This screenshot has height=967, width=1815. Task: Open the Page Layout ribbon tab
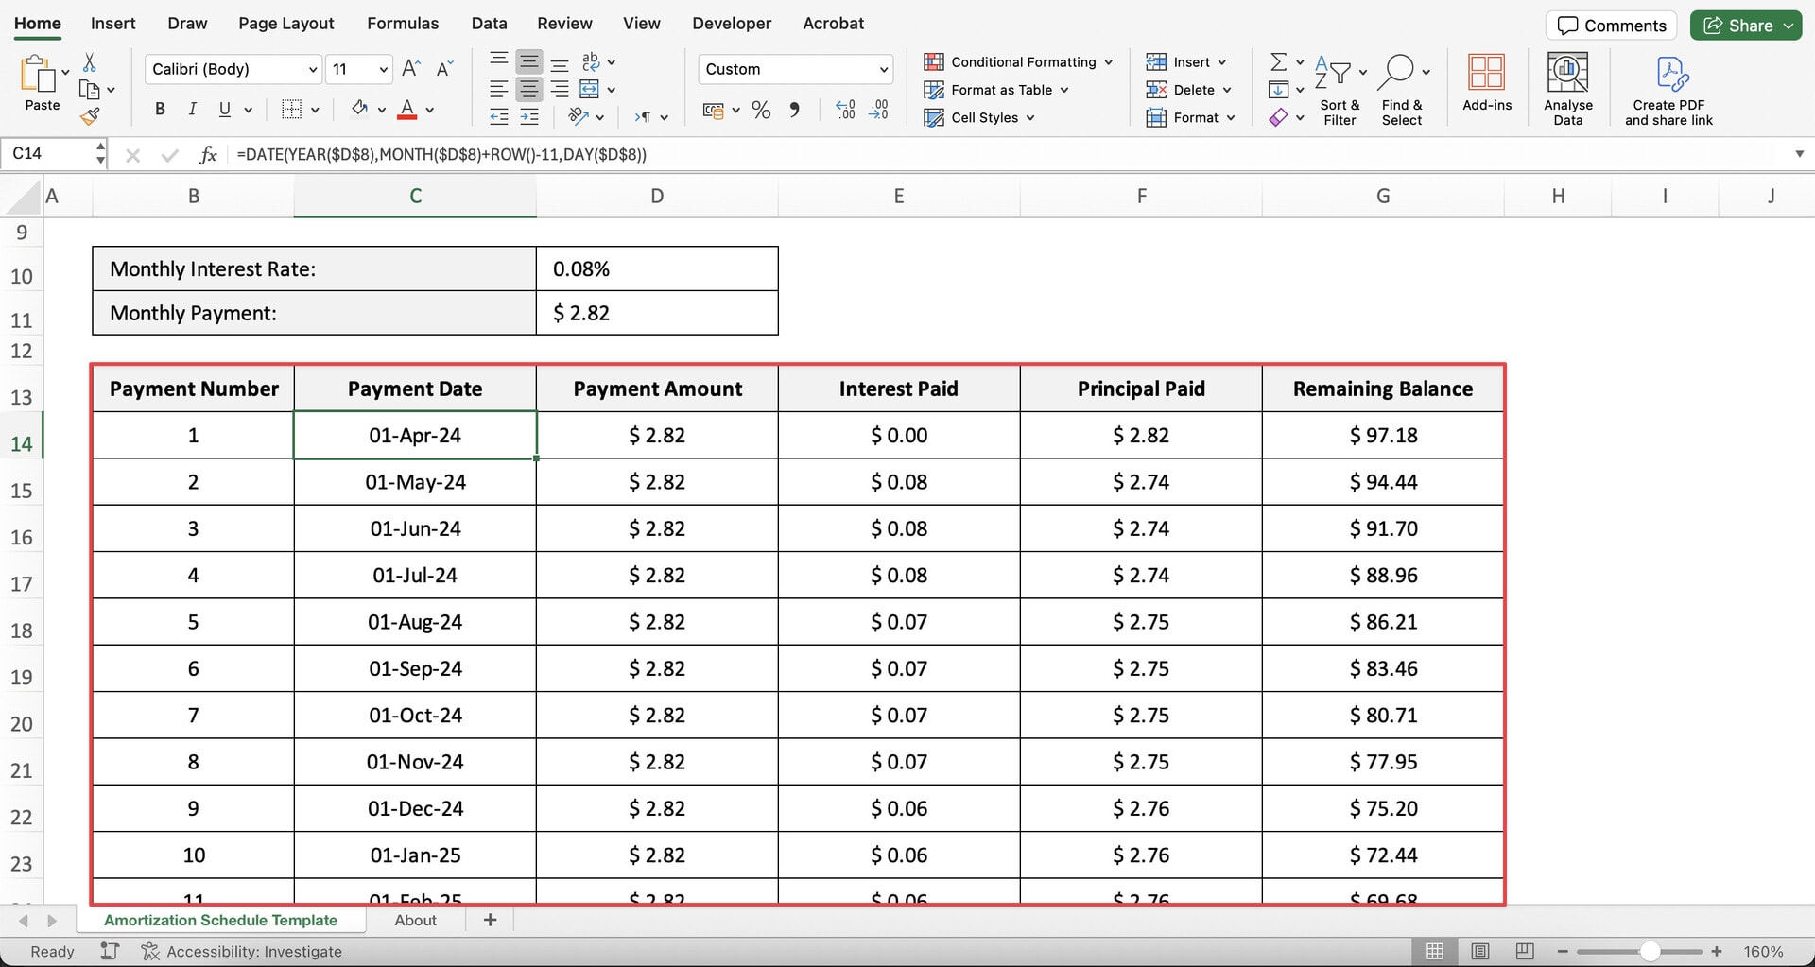(286, 24)
